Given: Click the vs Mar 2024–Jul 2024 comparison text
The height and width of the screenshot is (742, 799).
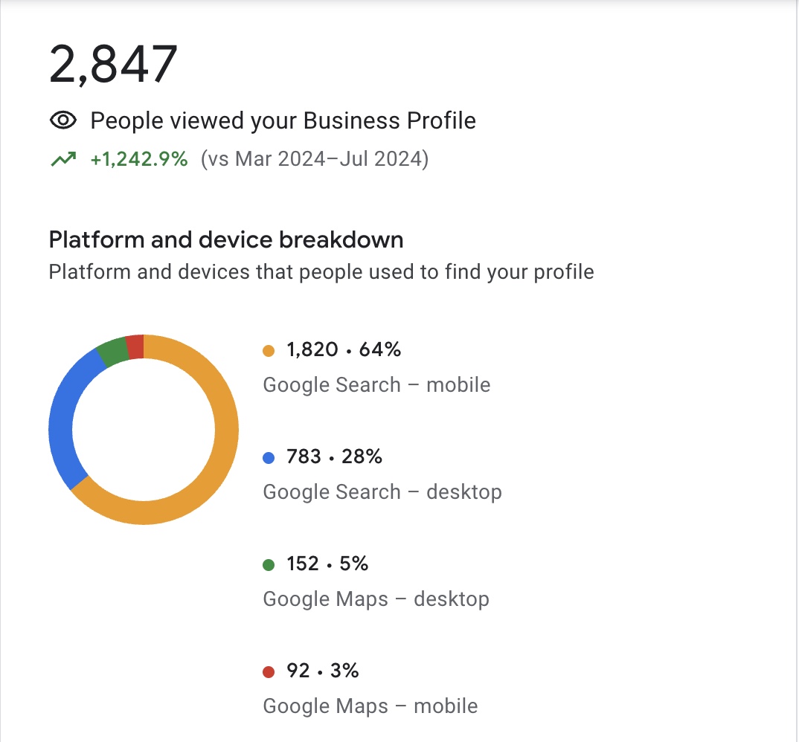Looking at the screenshot, I should click(x=315, y=159).
